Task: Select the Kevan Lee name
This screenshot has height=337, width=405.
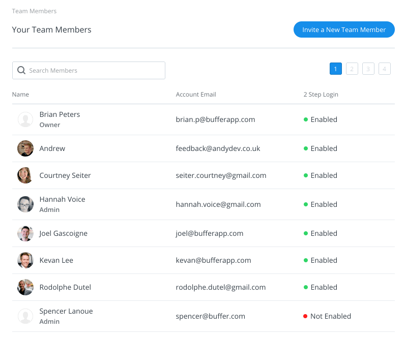Action: coord(56,260)
